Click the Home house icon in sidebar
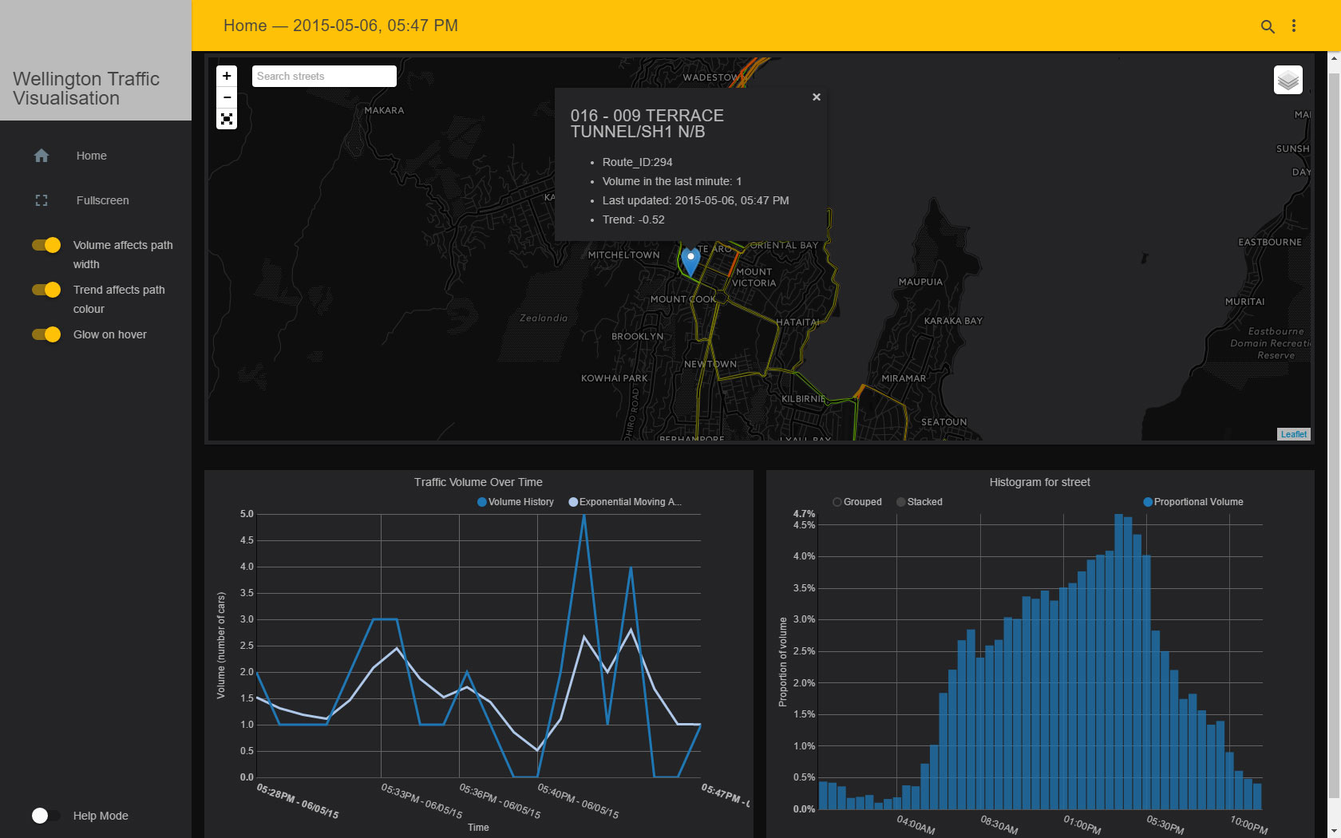 click(42, 156)
